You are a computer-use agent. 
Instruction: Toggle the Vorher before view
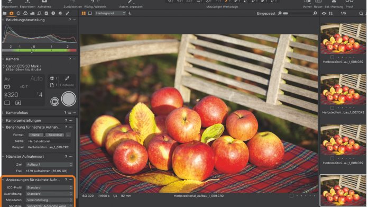point(307,4)
